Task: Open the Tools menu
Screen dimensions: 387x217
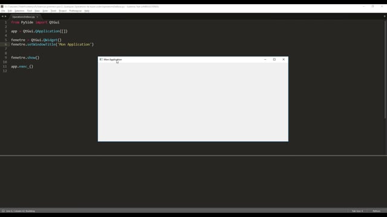Action: coord(53,11)
